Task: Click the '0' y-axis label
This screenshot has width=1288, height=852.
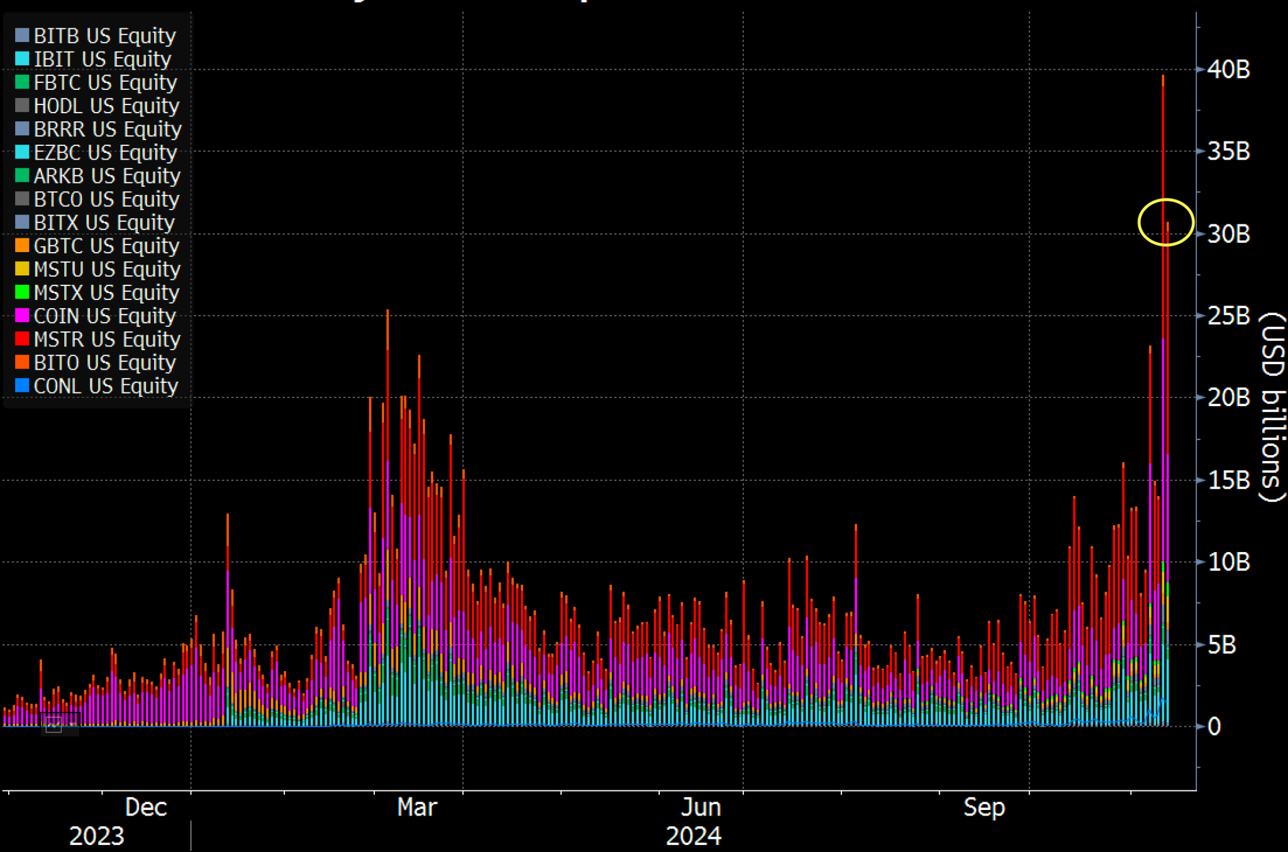Action: pyautogui.click(x=1214, y=727)
